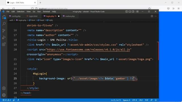Select the Login - SMK Pelita browser tab
The image size is (182, 102).
point(22,3)
